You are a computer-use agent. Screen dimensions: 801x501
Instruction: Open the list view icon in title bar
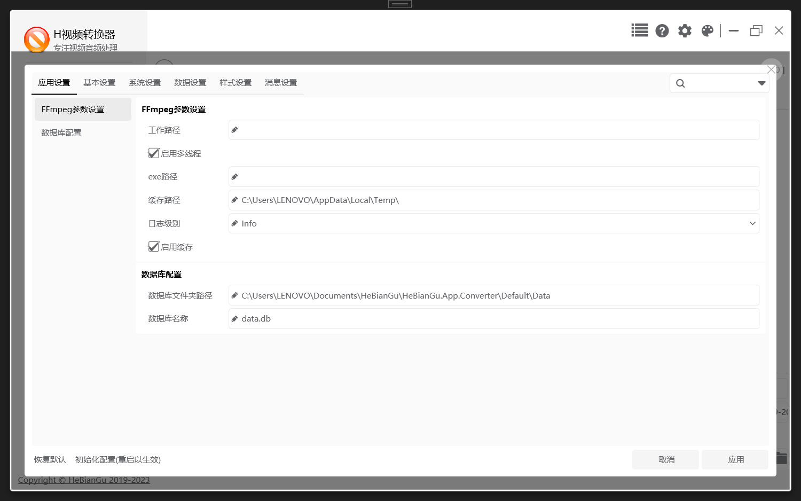coord(639,30)
